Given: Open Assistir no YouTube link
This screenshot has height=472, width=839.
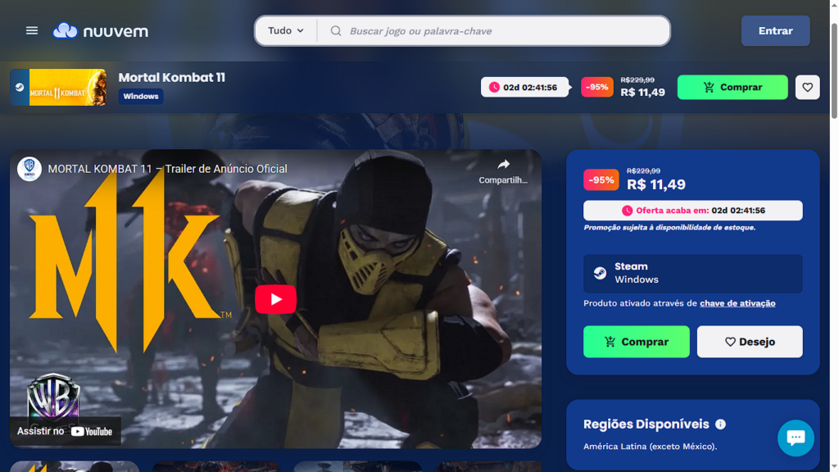Looking at the screenshot, I should click(x=65, y=431).
